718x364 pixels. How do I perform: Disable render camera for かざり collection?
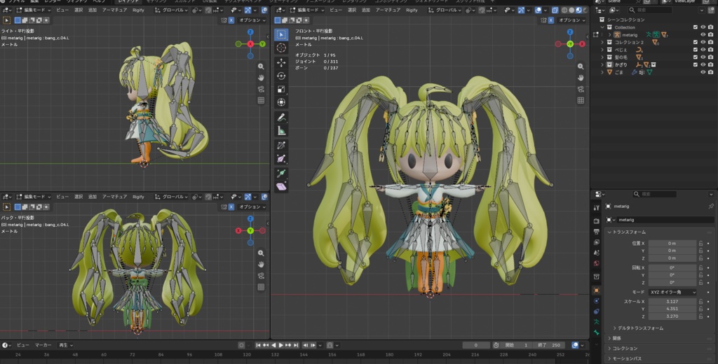click(x=711, y=65)
